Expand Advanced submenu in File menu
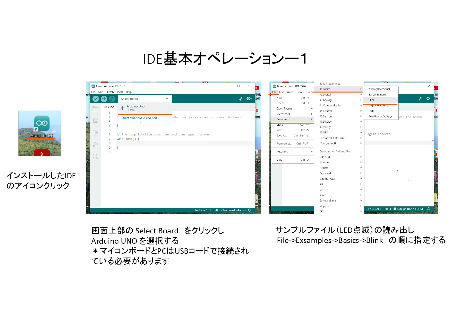The height and width of the screenshot is (319, 452). pyautogui.click(x=292, y=152)
